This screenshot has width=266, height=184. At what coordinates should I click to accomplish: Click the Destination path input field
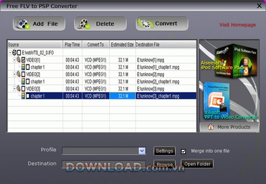click(x=103, y=164)
